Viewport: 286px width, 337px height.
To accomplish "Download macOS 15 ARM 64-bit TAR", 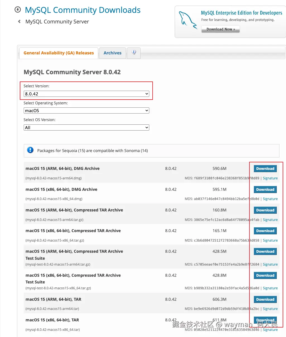I will click(265, 299).
